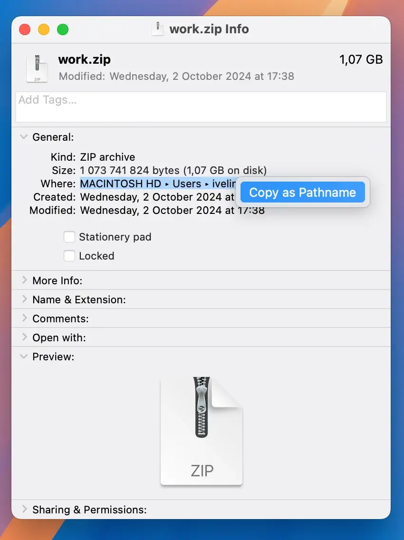Expand Name & Extension section
404x540 pixels.
click(x=24, y=299)
